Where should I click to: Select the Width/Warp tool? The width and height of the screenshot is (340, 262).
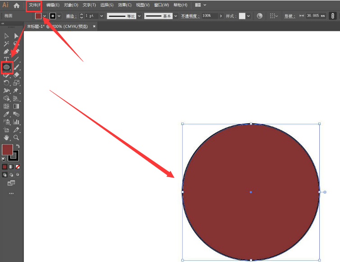click(6, 91)
